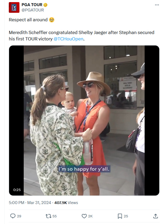Viewport: 163px width, 224px height.
Task: Bookmark the post with ribbon icon
Action: point(120,216)
